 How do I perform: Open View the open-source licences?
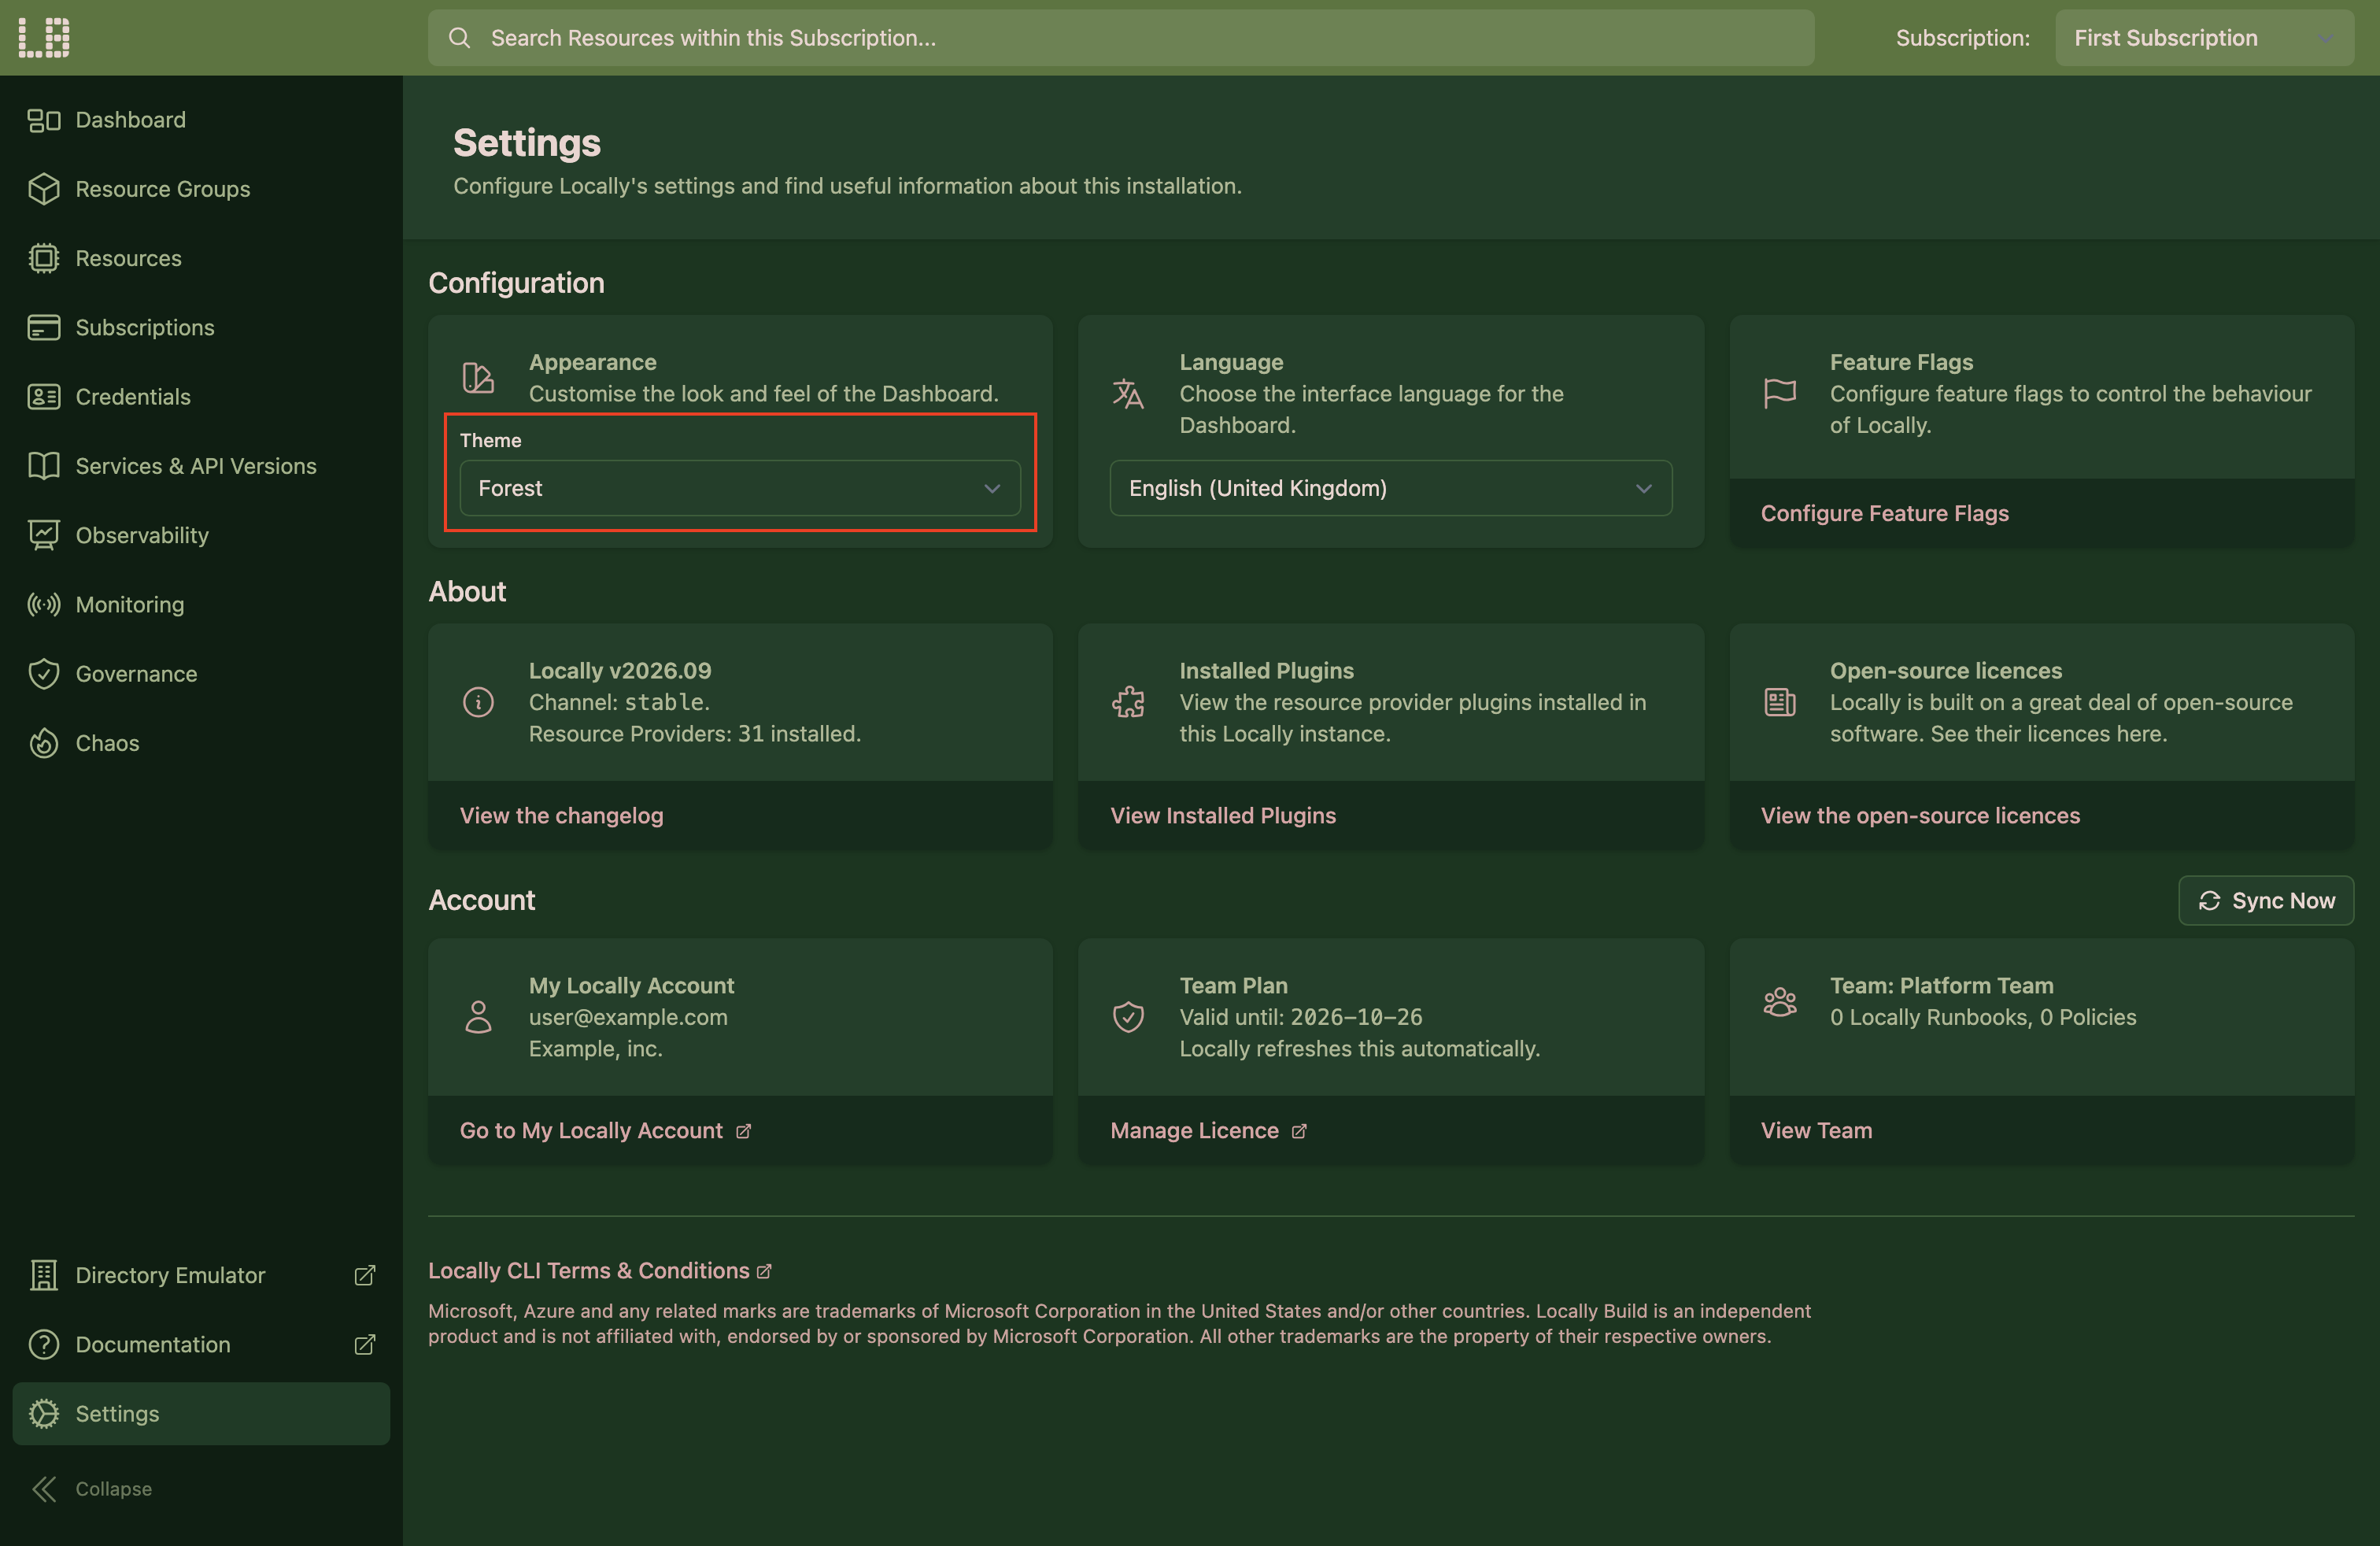(1920, 815)
